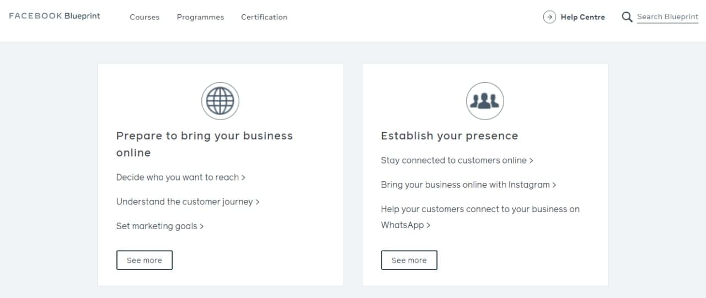Open 'Set marketing goals' link

[159, 226]
